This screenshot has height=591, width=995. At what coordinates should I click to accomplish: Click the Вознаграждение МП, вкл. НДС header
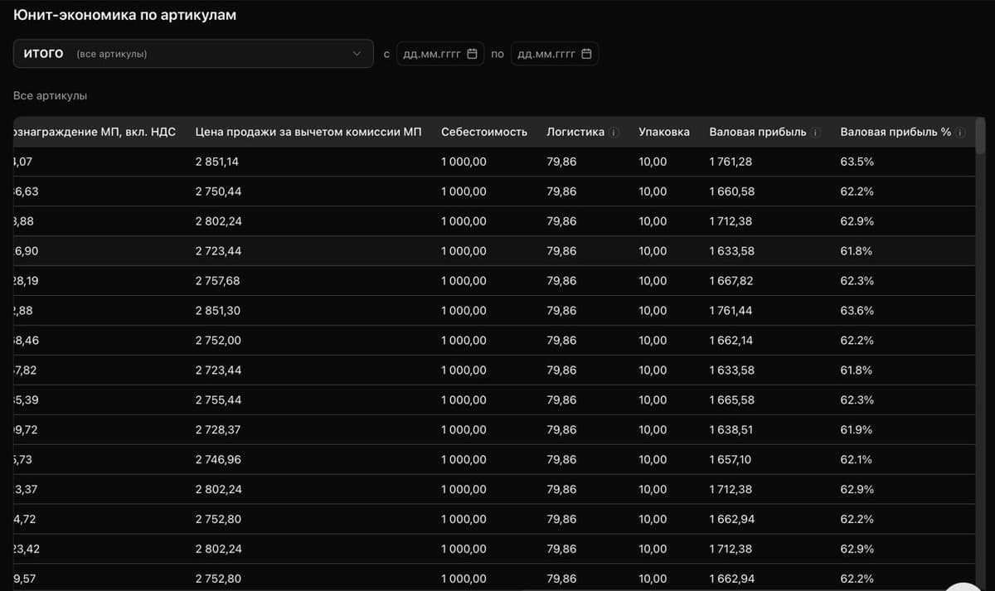coord(95,132)
